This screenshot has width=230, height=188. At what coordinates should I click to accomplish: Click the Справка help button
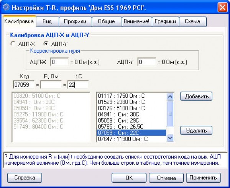coord(25,178)
